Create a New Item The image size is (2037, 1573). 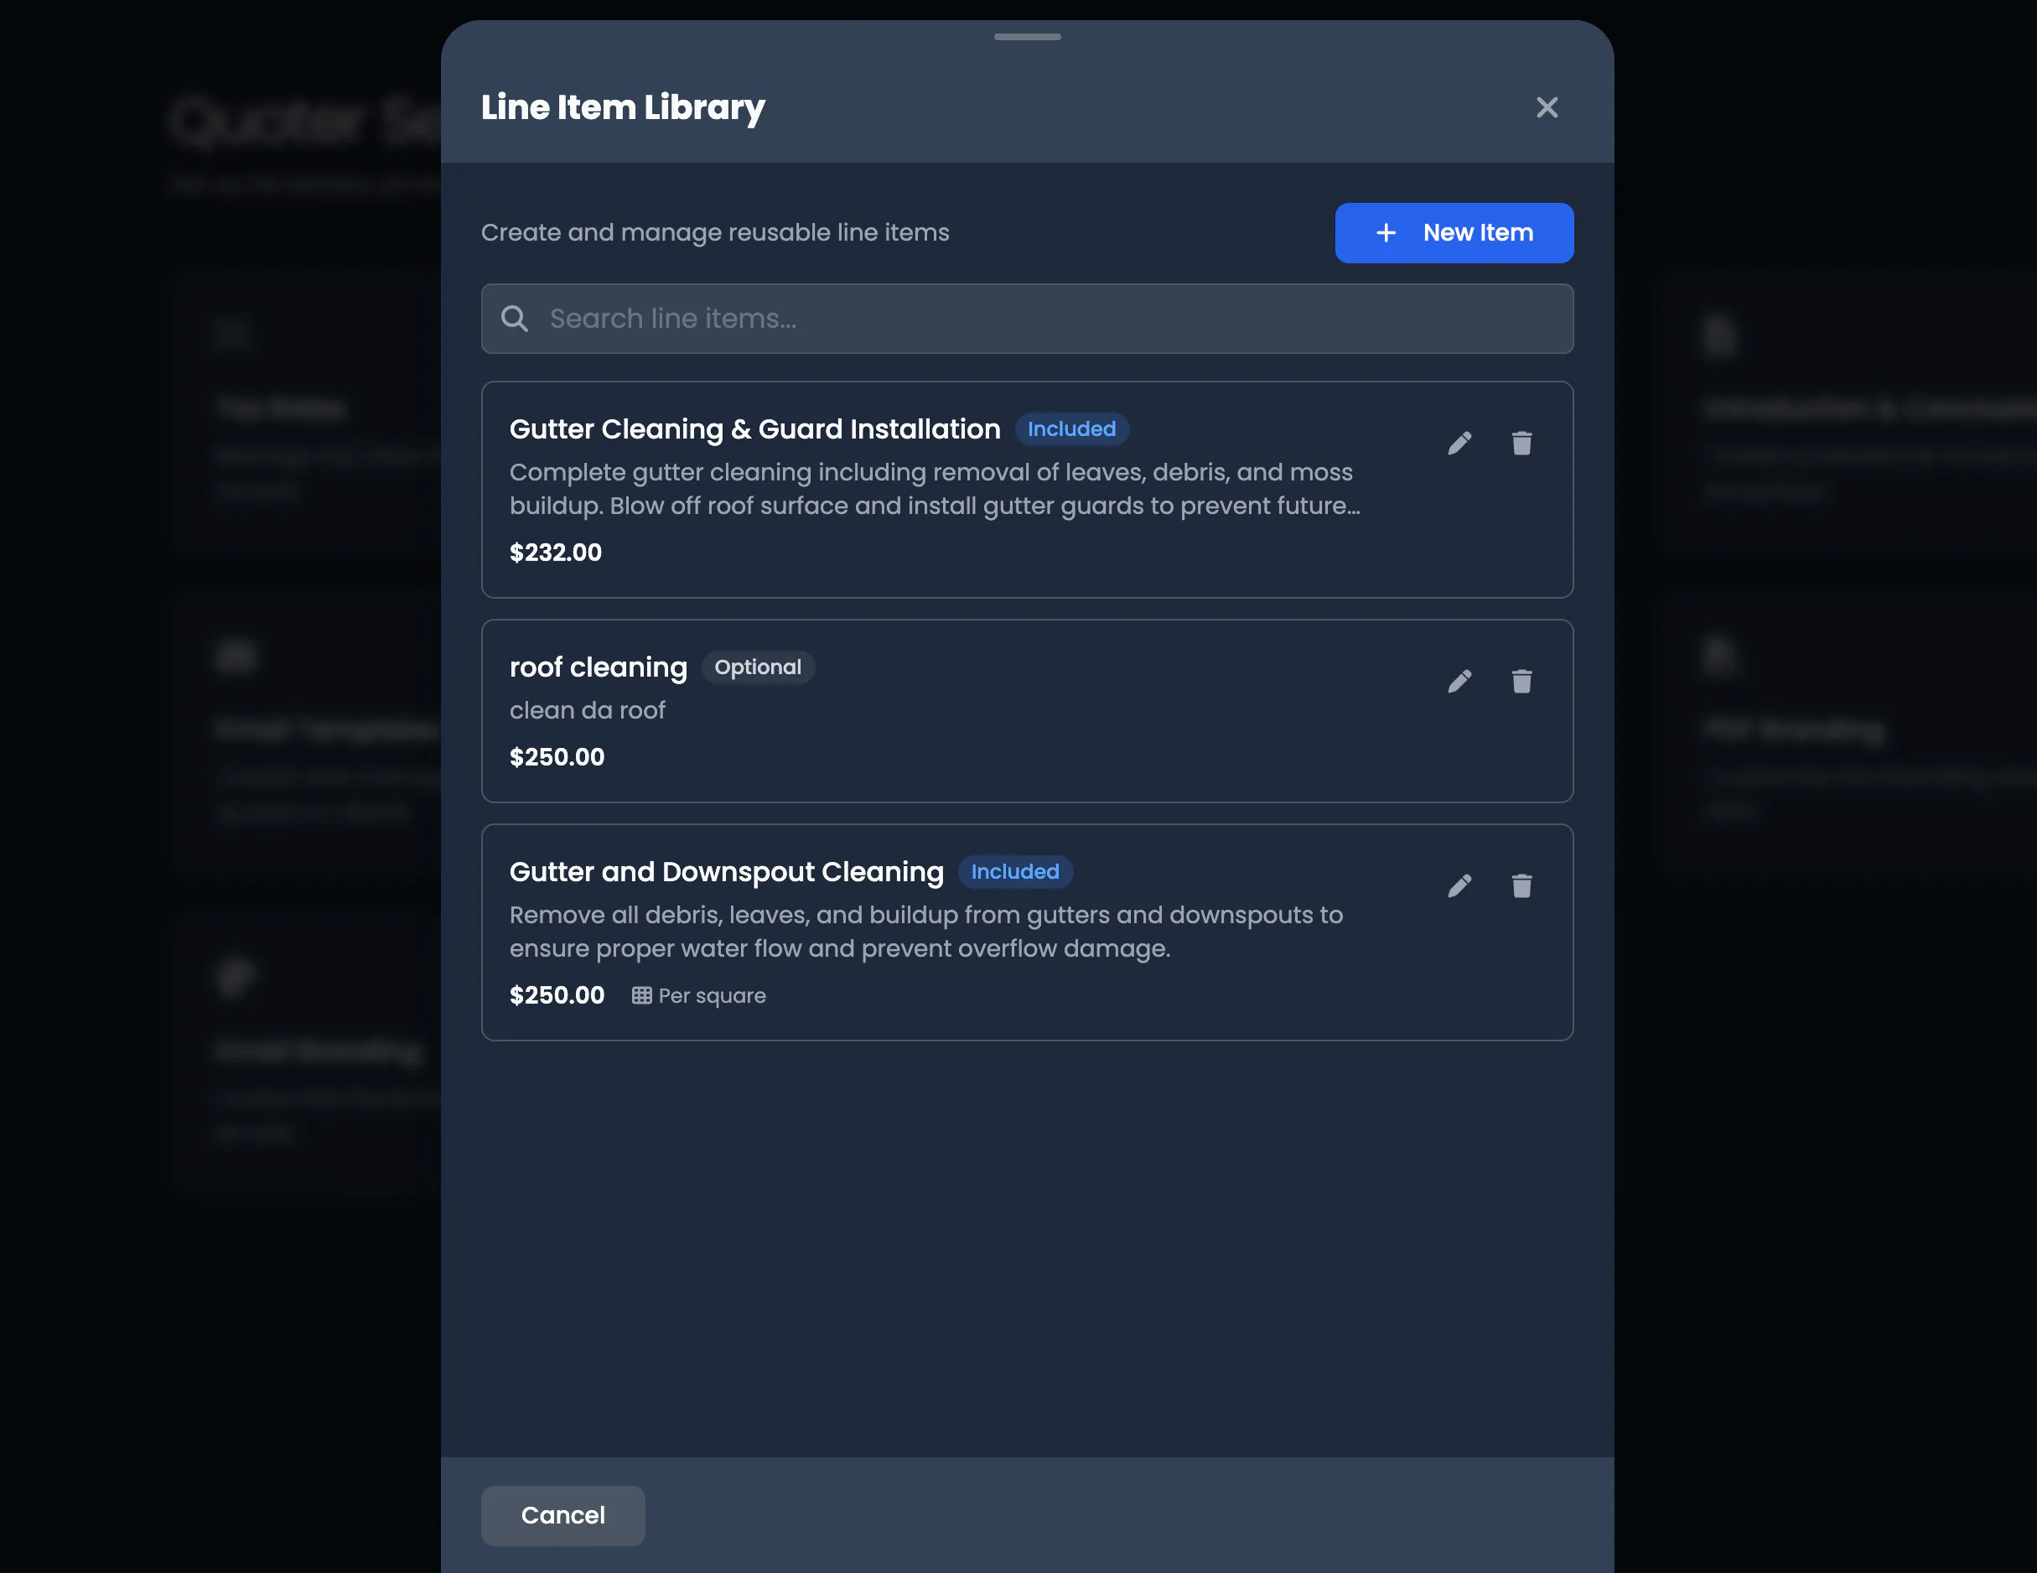tap(1454, 232)
